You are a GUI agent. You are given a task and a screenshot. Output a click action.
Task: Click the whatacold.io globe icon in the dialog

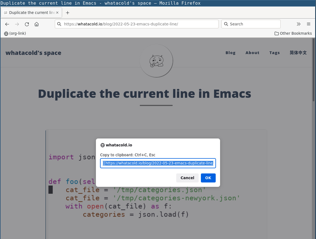(103, 145)
